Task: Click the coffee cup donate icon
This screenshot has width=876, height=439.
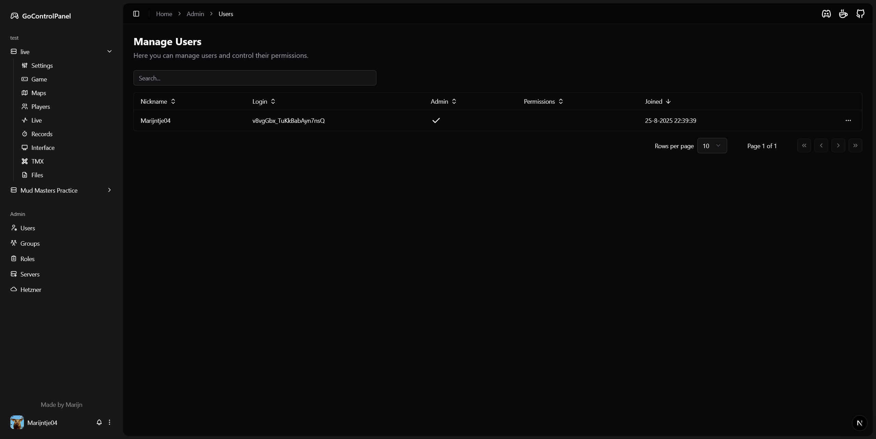Action: 843,14
